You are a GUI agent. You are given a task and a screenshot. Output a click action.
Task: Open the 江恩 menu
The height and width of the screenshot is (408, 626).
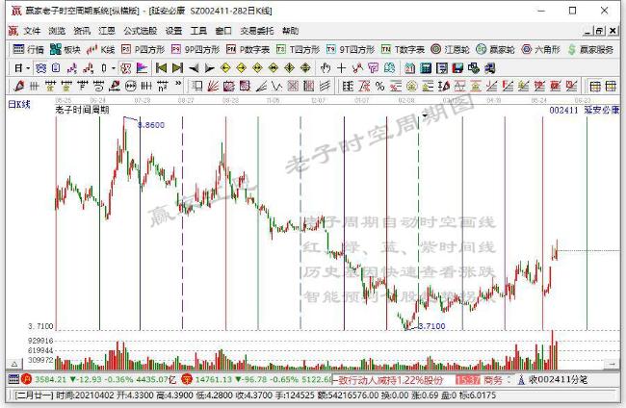coord(107,31)
